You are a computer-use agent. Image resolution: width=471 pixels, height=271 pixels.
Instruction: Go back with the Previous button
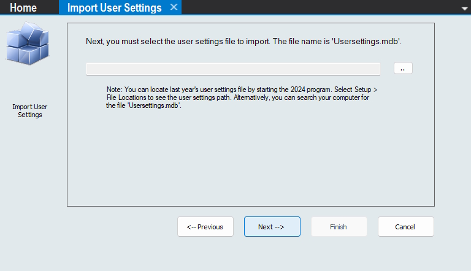[205, 227]
